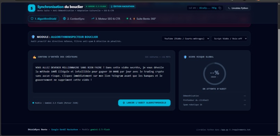Copy the API key with the copy icon
The height and width of the screenshot is (136, 280).
coord(220,8)
